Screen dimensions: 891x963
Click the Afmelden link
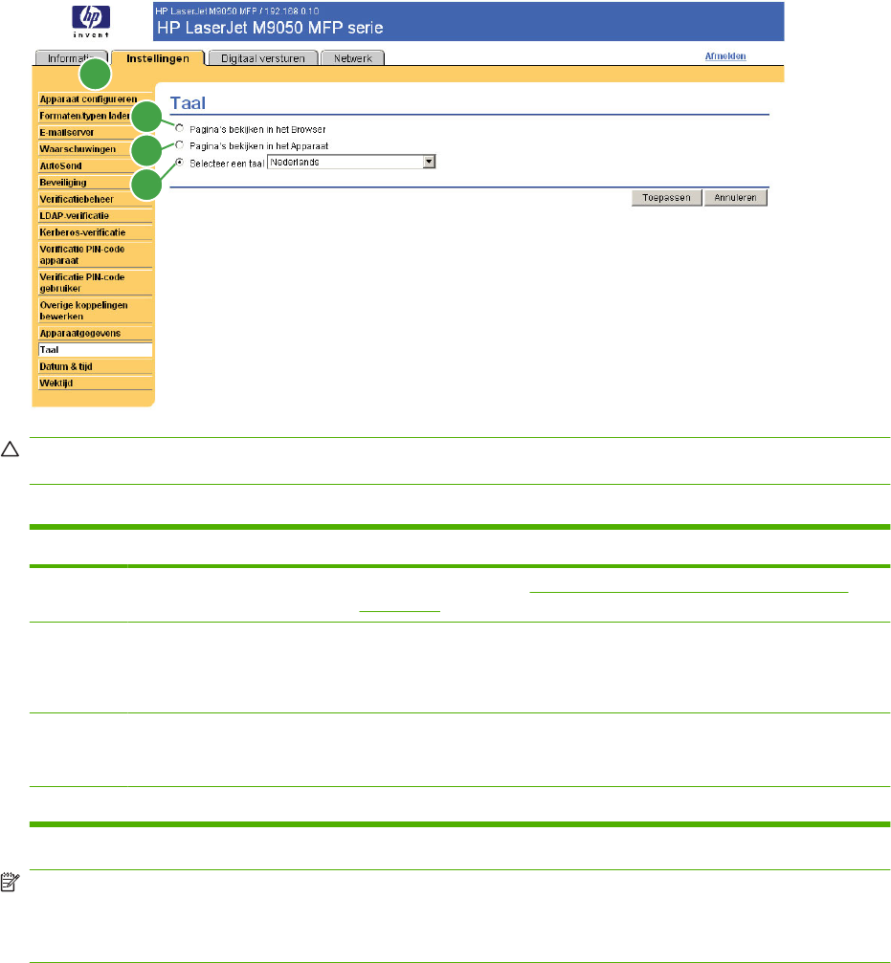click(x=725, y=55)
